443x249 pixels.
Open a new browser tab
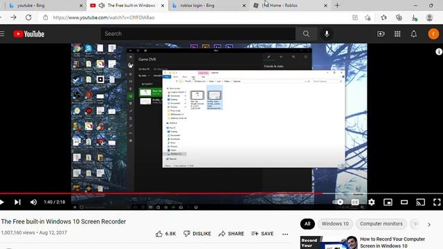337,6
